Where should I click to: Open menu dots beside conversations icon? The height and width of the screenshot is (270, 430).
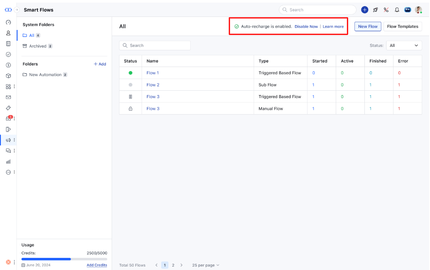[14, 151]
